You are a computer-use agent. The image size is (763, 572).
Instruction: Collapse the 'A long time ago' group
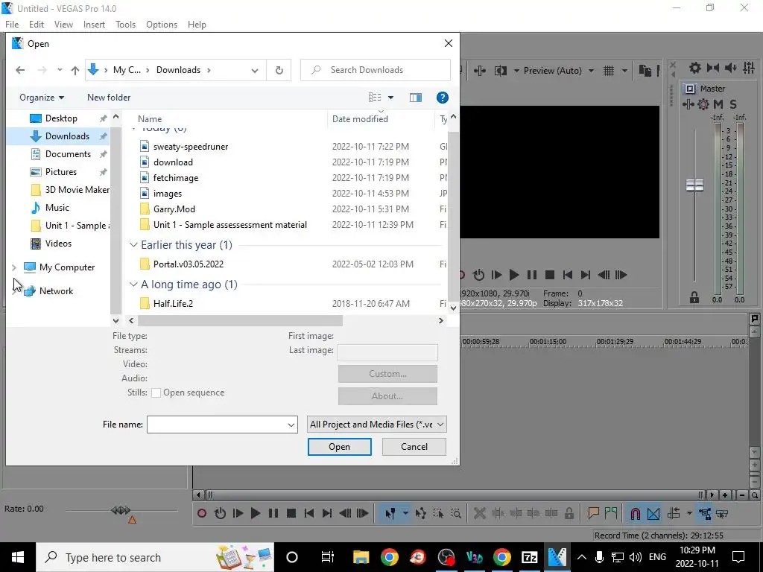(x=133, y=285)
